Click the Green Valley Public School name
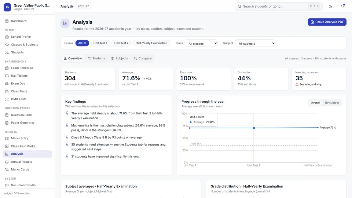Screen dimensions: 352x198 click(32, 5)
